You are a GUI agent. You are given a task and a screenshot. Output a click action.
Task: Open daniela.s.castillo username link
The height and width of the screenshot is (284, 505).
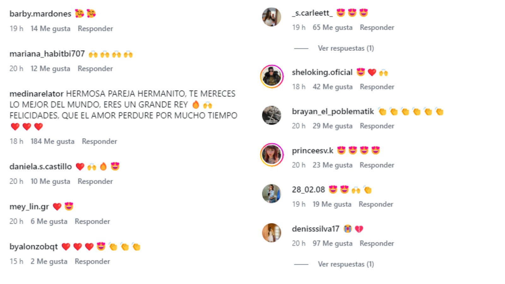(41, 167)
